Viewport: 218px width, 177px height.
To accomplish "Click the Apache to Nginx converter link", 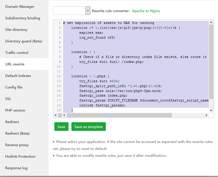I will point(146,11).
